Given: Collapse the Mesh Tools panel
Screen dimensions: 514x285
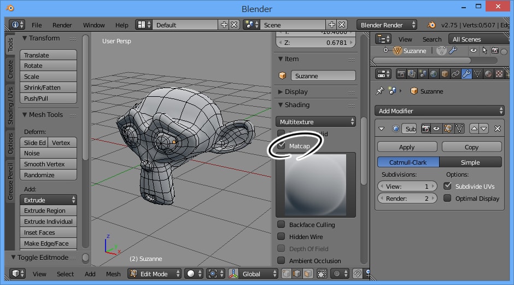Looking at the screenshot, I should (25, 115).
